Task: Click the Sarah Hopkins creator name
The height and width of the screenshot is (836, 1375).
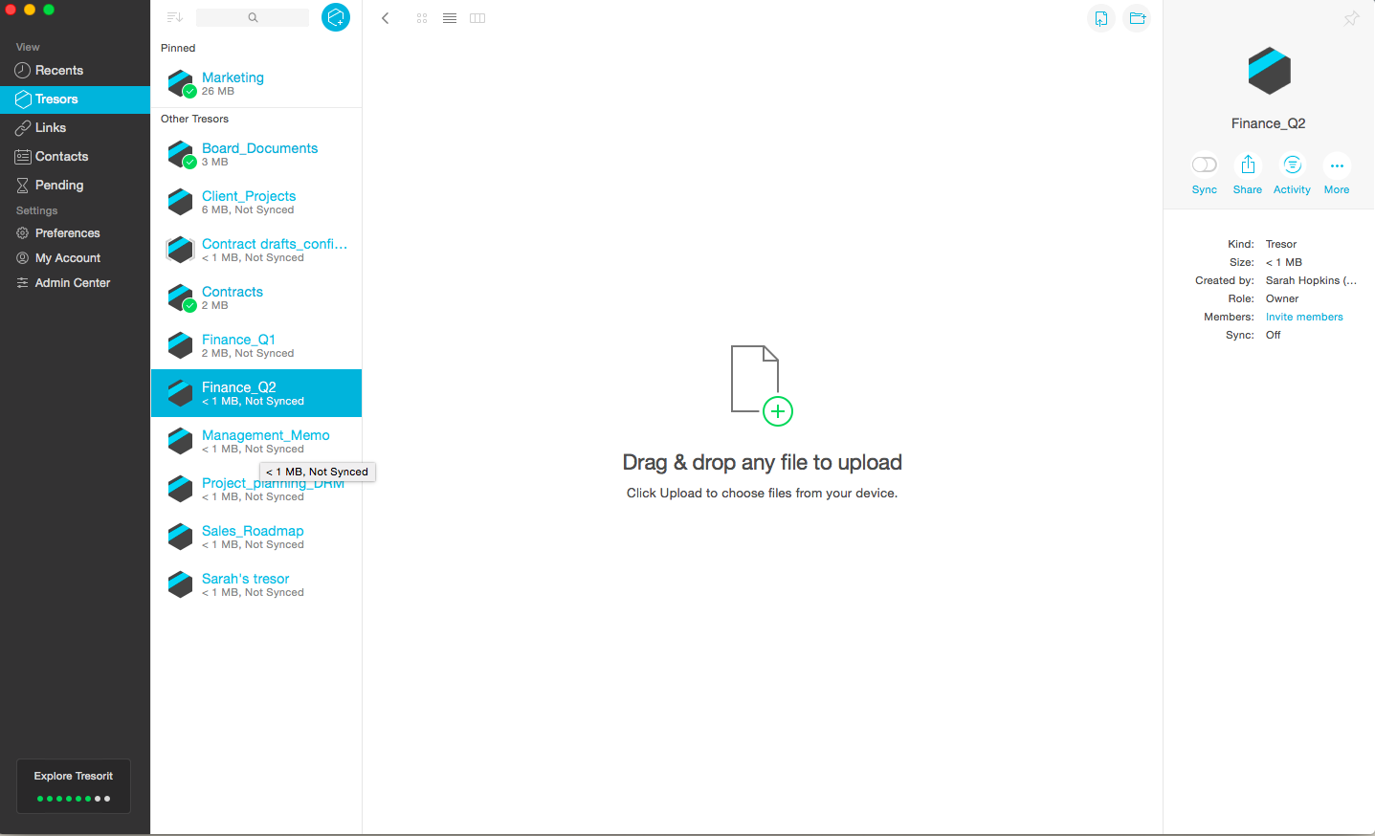Action: (1311, 280)
